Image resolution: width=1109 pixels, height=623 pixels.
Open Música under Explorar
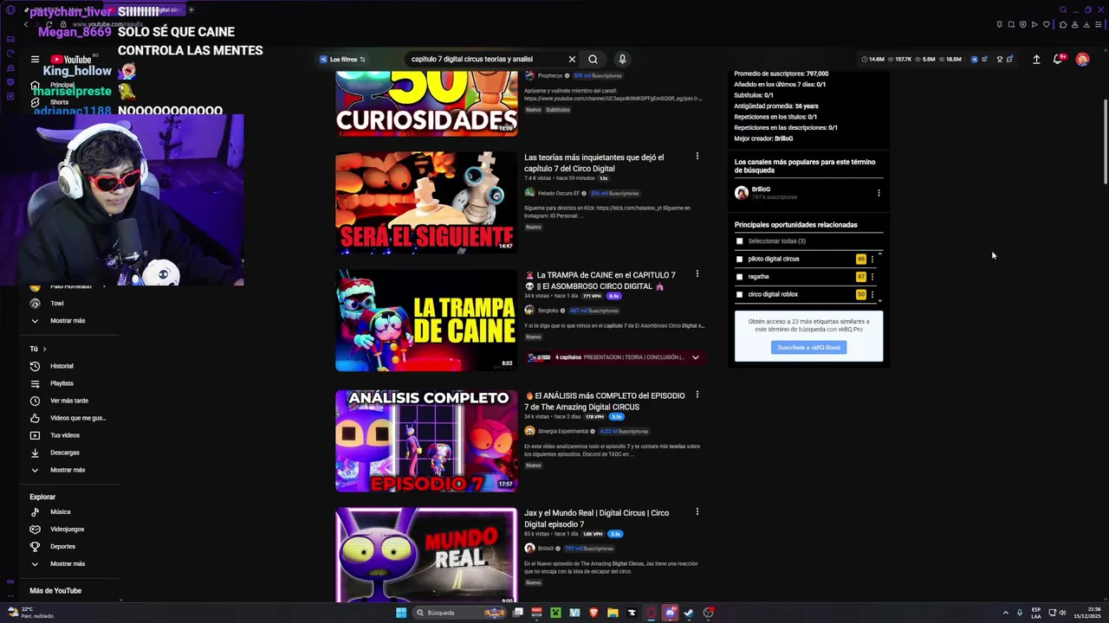[61, 511]
